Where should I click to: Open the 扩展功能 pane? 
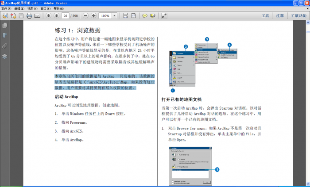pos(298,16)
